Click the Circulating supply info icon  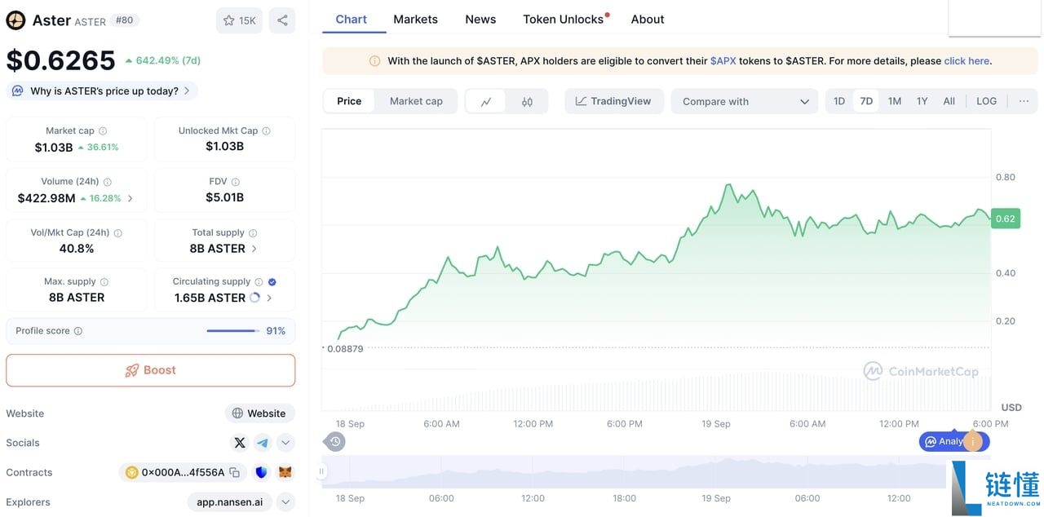click(259, 281)
